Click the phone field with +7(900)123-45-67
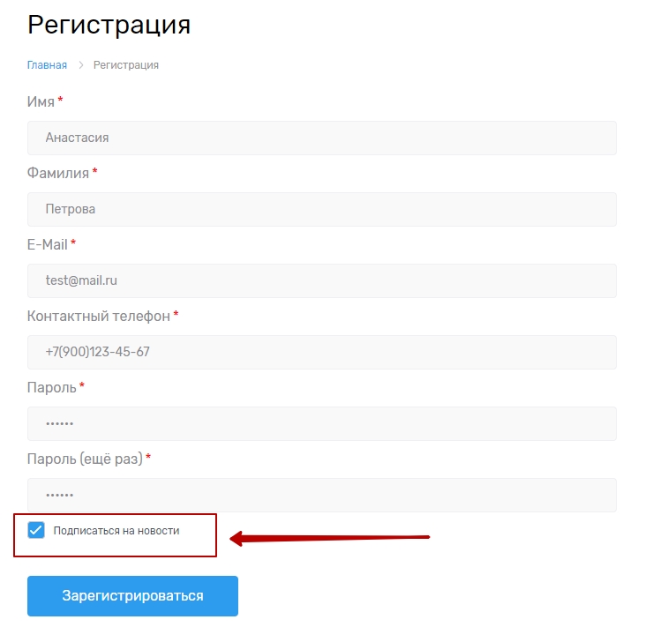This screenshot has height=642, width=653. coord(321,352)
